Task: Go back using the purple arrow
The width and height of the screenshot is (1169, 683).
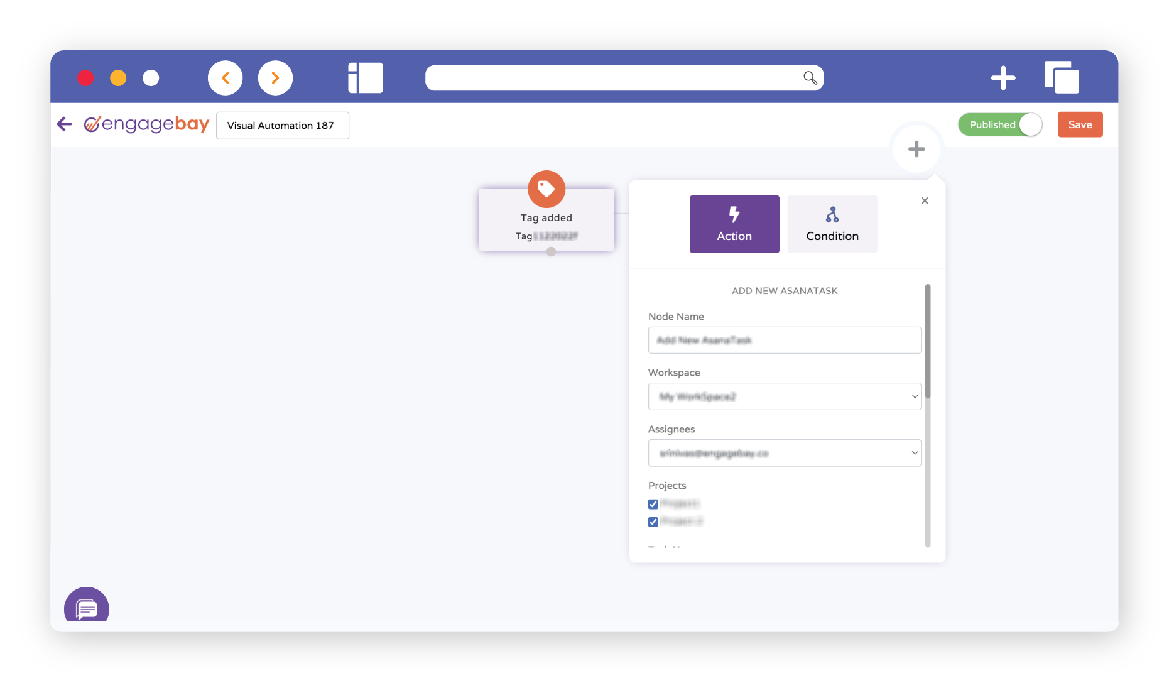Action: click(x=65, y=124)
